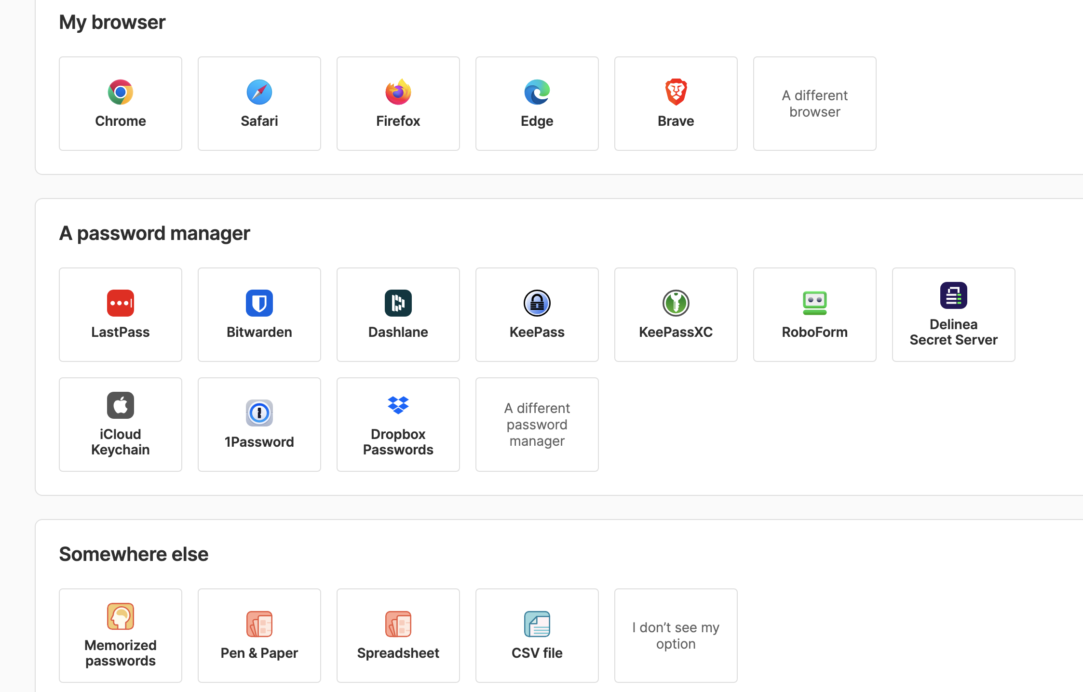Screen dimensions: 1083x692
Task: Pick the Firefox logo
Action: click(398, 92)
